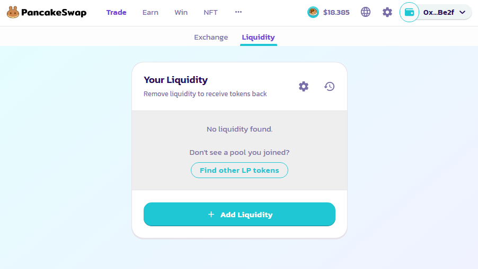Click the plus icon on Add Liquidity
The height and width of the screenshot is (269, 478).
pos(211,215)
